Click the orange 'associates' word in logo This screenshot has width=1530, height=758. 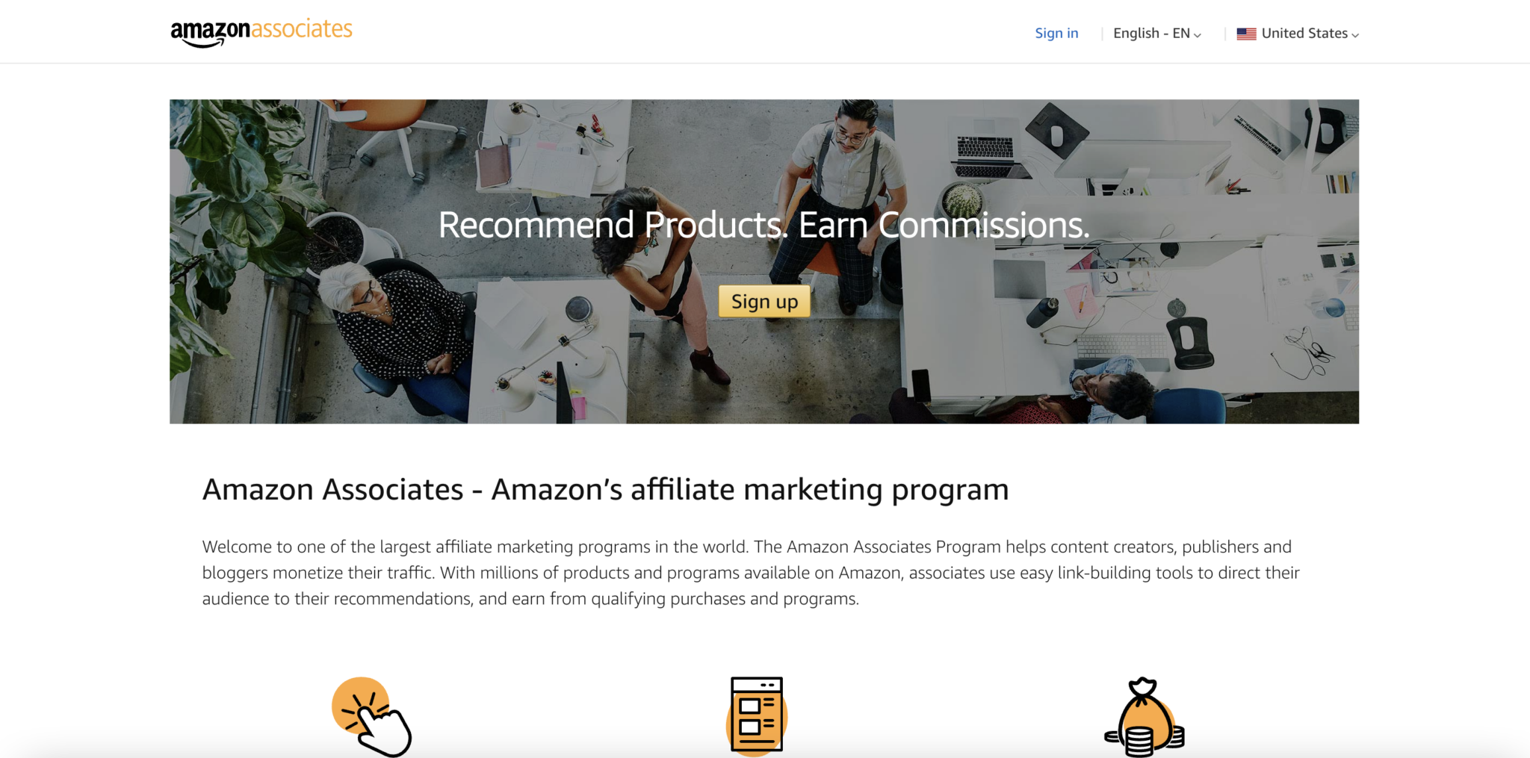click(302, 29)
